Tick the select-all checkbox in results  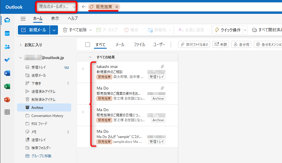88,45
